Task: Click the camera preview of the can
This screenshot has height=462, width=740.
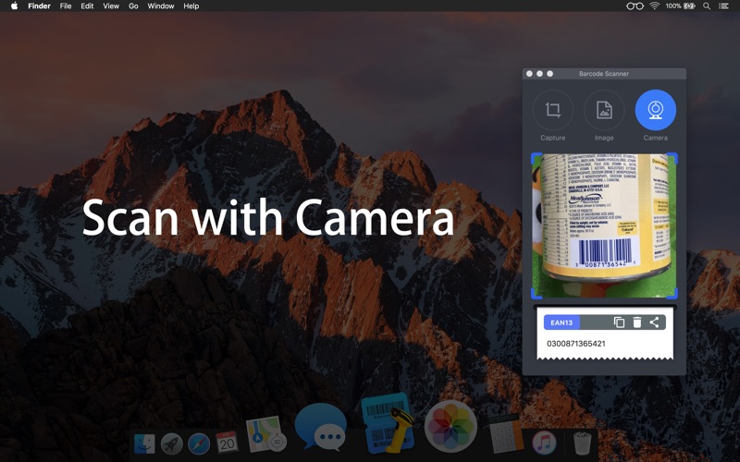Action: coord(604,225)
